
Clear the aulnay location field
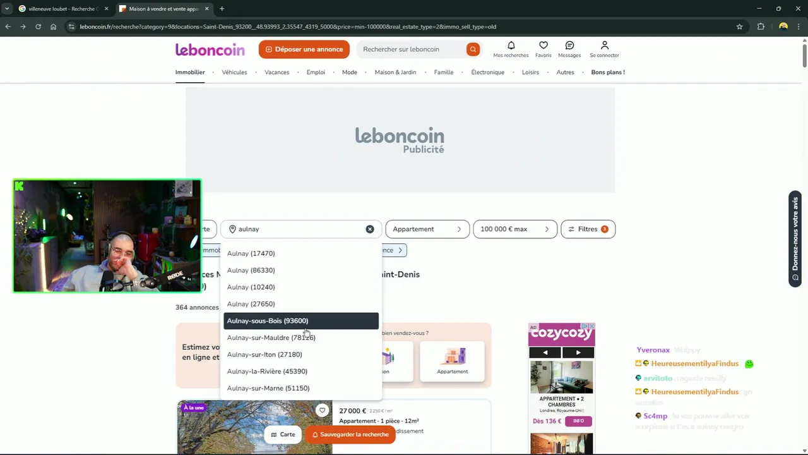click(370, 229)
